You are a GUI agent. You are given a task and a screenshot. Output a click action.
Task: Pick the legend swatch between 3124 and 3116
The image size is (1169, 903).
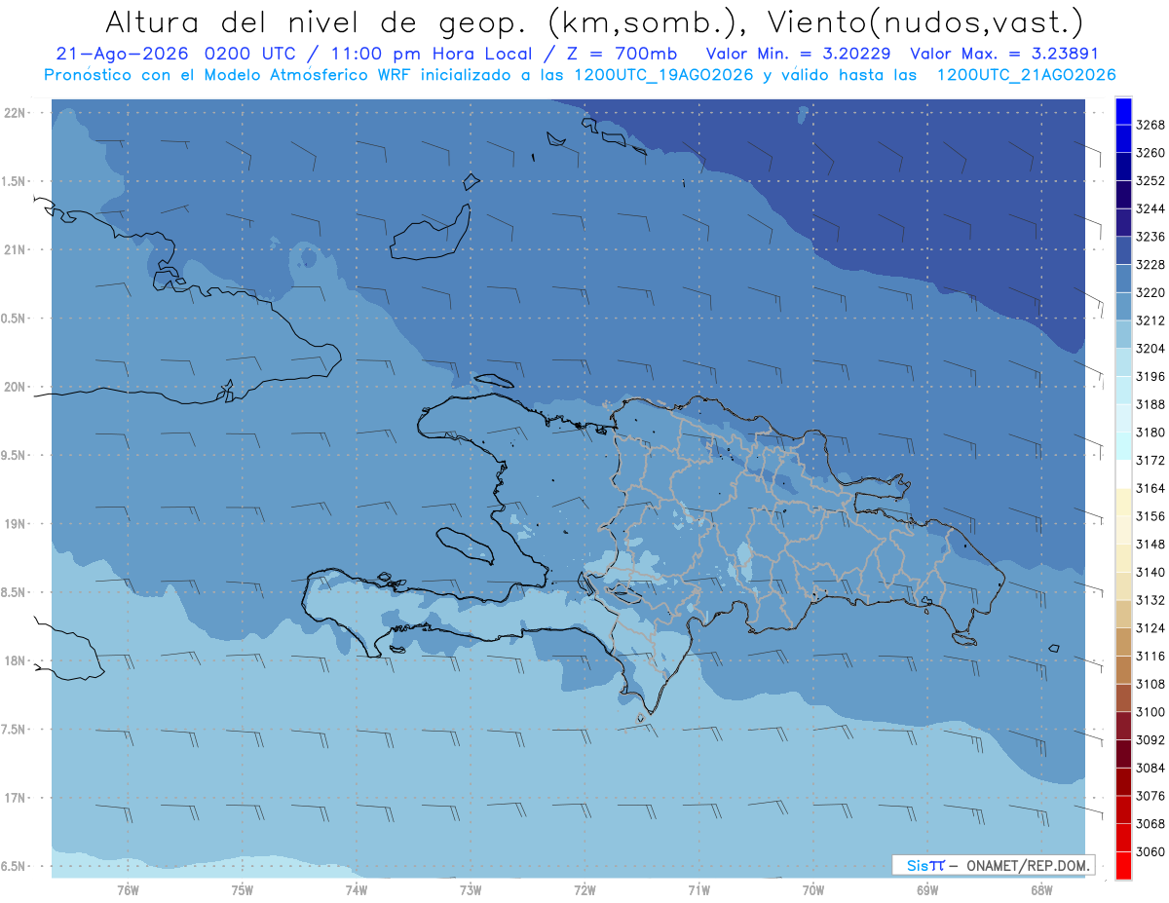[x=1123, y=642]
